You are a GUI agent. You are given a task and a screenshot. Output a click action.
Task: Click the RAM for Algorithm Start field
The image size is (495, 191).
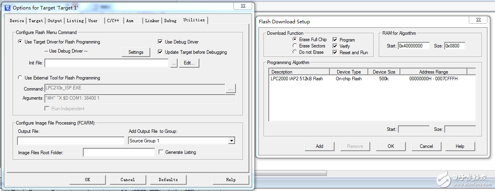(414, 46)
